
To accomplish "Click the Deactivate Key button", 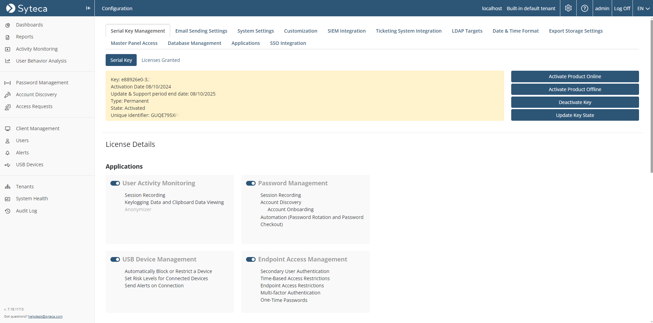I will point(575,102).
